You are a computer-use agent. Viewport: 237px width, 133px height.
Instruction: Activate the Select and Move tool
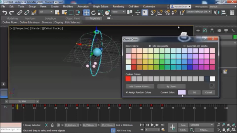86,13
